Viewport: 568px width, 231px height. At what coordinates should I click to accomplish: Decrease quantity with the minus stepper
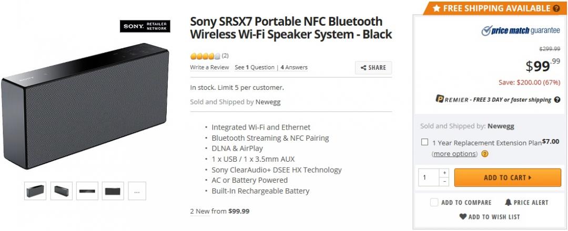[x=444, y=182]
